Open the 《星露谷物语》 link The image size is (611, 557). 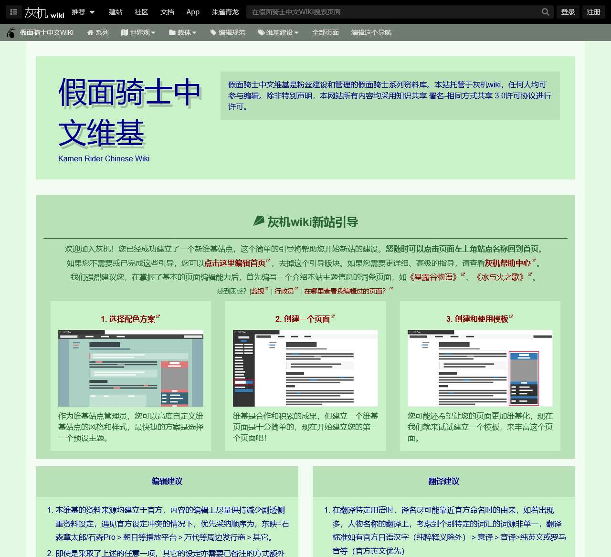433,277
